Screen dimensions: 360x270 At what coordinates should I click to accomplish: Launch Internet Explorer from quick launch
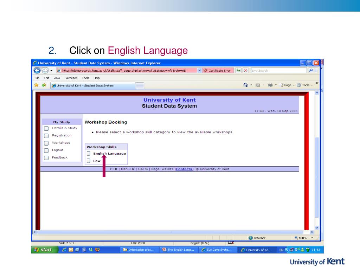coord(64,250)
